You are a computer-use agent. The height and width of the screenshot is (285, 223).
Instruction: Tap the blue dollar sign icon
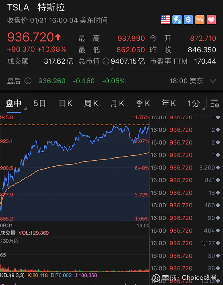click(188, 20)
